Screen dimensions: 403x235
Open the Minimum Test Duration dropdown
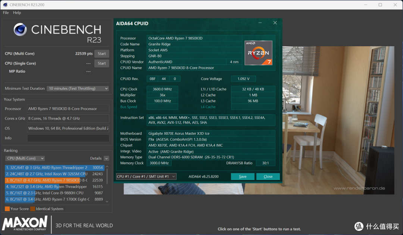78,88
